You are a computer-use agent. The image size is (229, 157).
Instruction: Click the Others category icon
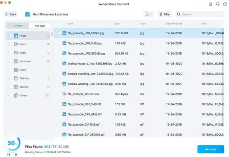(x=16, y=95)
